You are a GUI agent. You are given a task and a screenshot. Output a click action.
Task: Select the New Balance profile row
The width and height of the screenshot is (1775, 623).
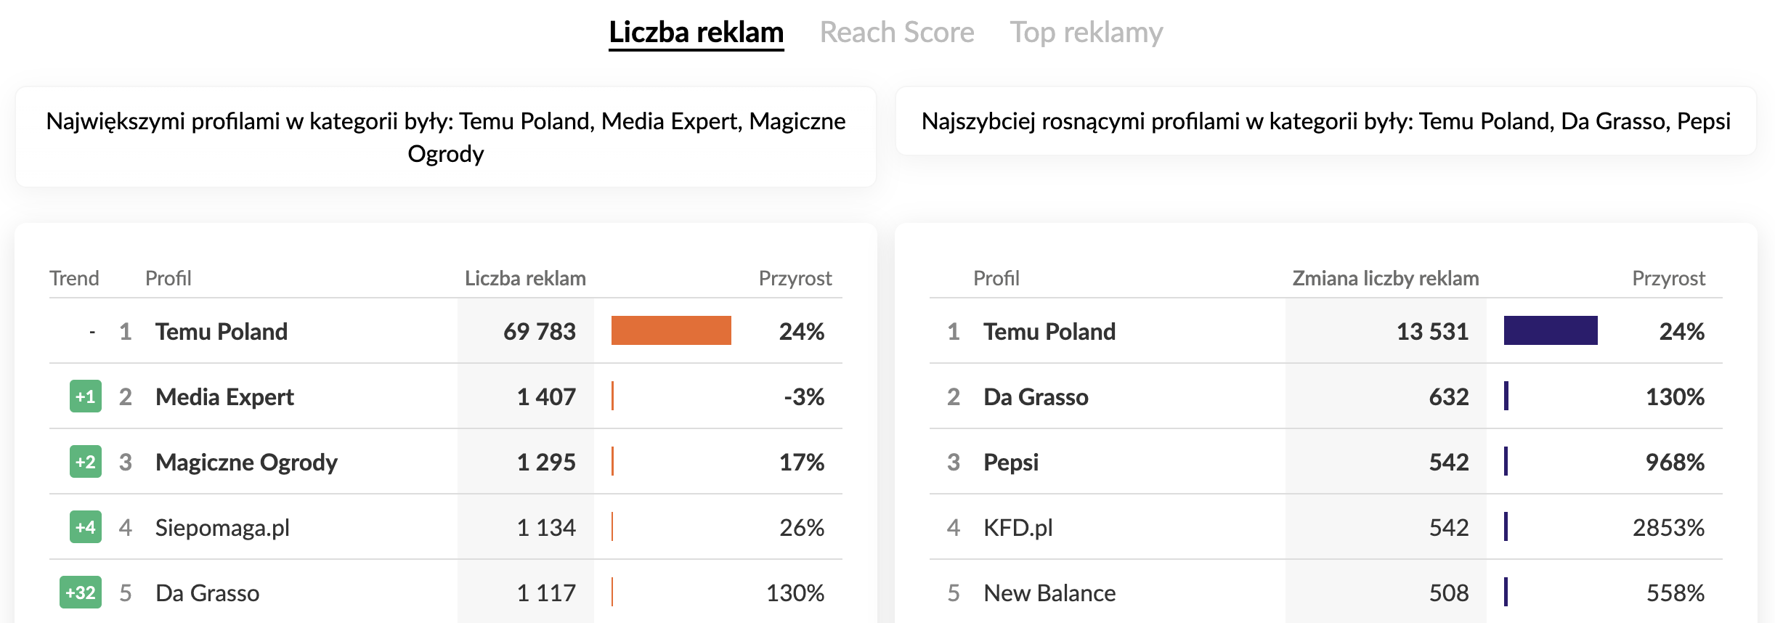[x=1050, y=593]
